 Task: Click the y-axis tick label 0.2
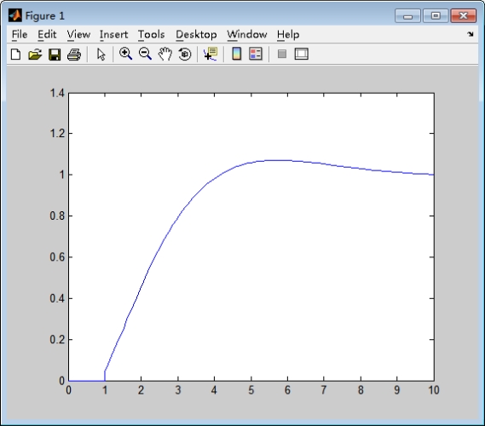(57, 339)
